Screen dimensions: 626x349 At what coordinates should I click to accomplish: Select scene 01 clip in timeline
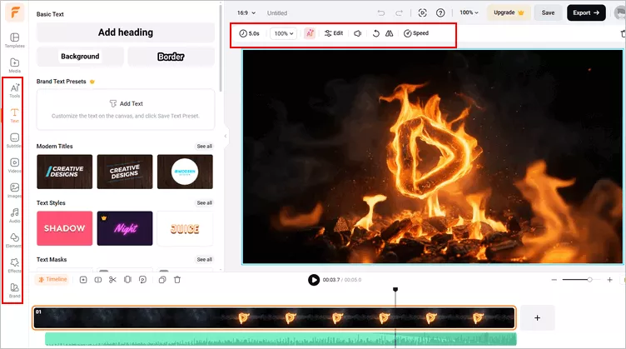tap(274, 318)
